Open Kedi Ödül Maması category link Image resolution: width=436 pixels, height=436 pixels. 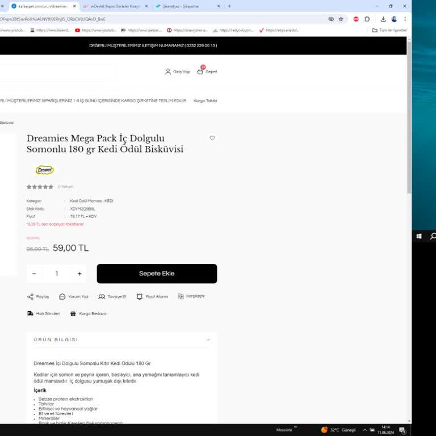click(86, 201)
